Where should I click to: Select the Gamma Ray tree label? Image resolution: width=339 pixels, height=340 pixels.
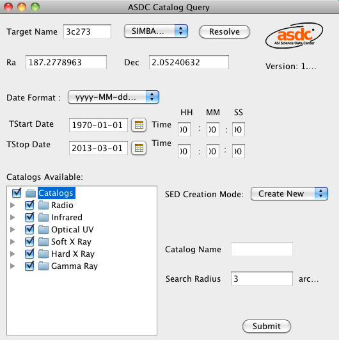point(74,266)
